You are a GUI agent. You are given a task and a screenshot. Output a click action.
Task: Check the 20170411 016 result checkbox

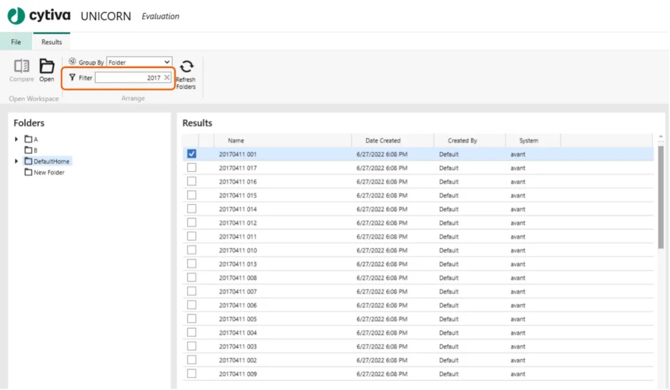(x=192, y=181)
